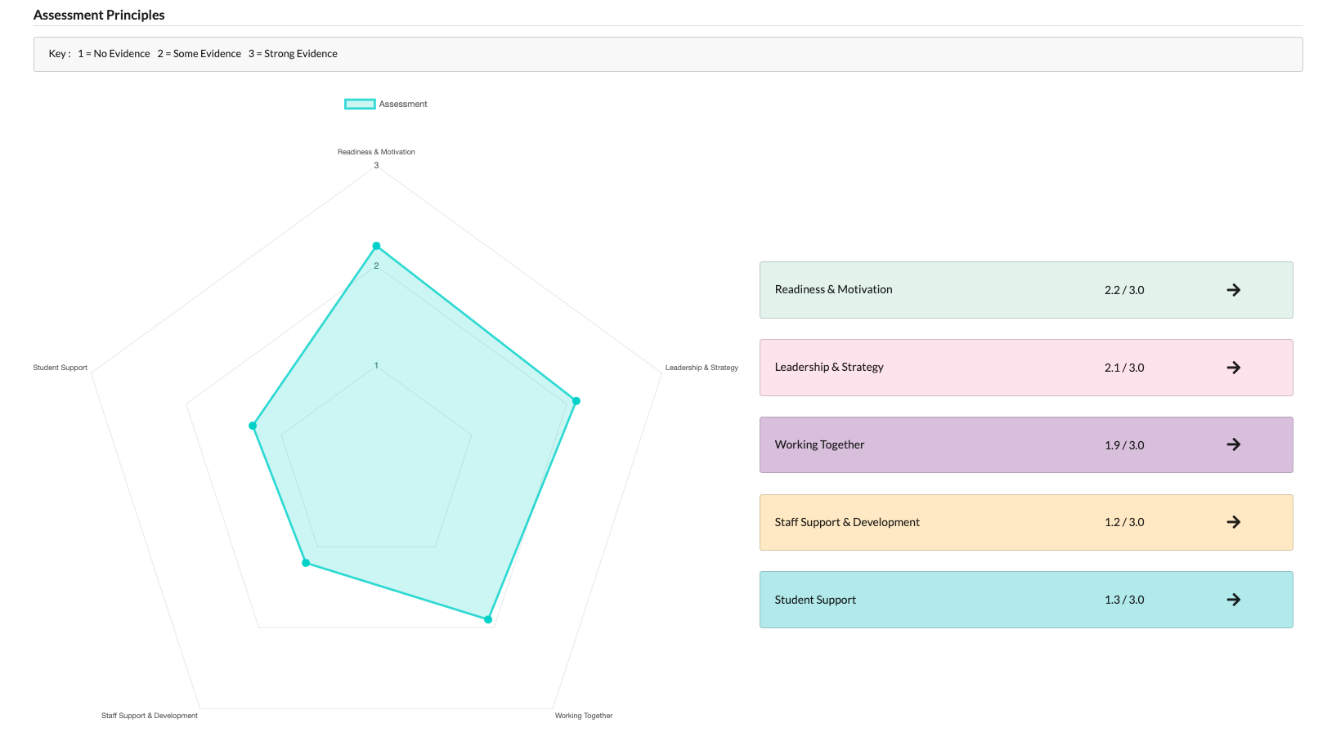The image size is (1318, 741).
Task: Click the Readiness & Motivation data point
Action: tap(376, 246)
